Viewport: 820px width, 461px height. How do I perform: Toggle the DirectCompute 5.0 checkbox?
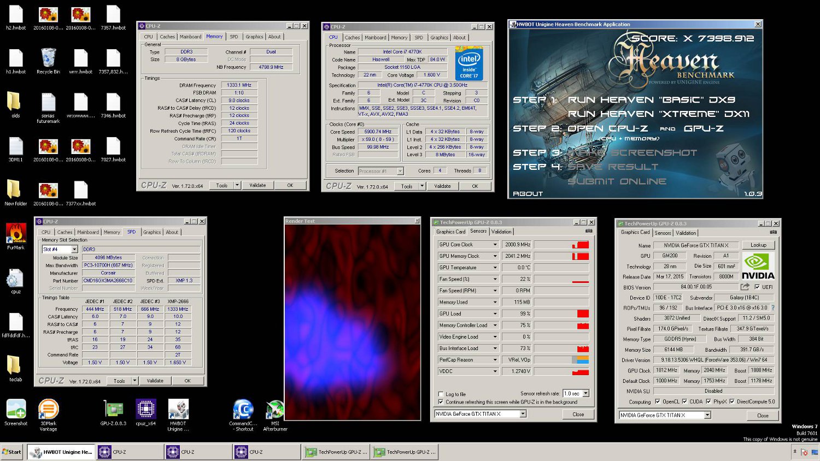click(732, 401)
